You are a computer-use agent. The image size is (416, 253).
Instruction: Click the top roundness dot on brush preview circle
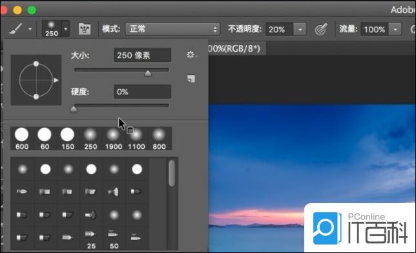(x=36, y=64)
